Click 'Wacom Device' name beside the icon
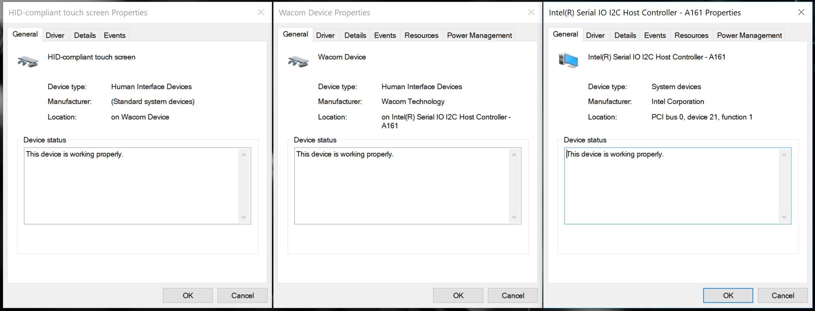 342,57
